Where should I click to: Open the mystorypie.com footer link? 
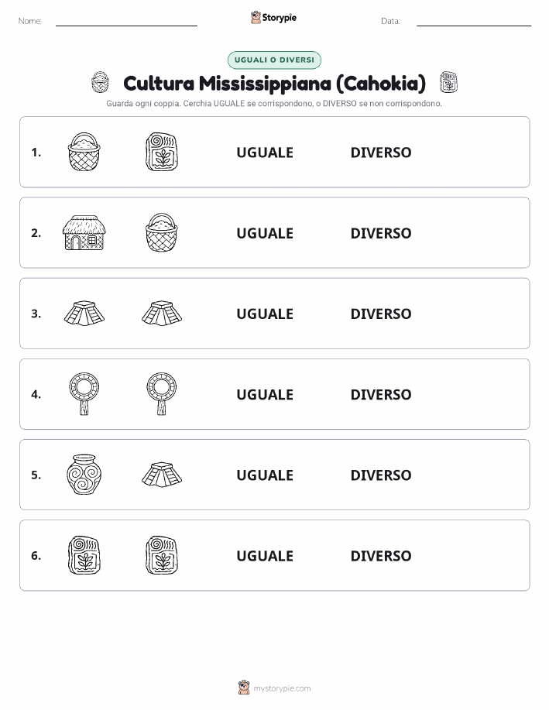click(274, 688)
